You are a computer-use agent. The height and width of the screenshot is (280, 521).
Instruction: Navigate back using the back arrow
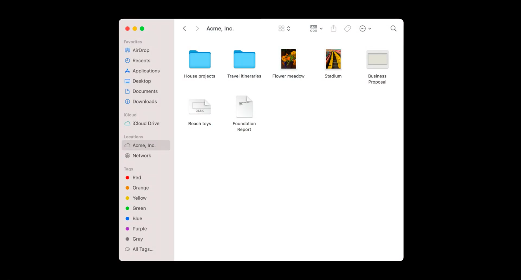pyautogui.click(x=185, y=28)
